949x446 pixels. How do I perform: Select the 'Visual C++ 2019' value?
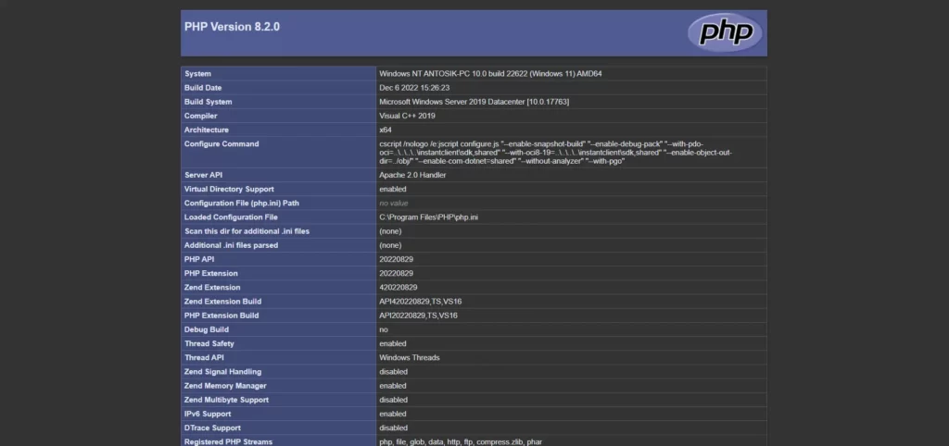tap(408, 116)
